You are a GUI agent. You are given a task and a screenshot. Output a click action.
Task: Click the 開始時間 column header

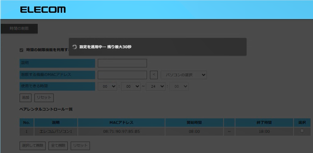(194, 123)
